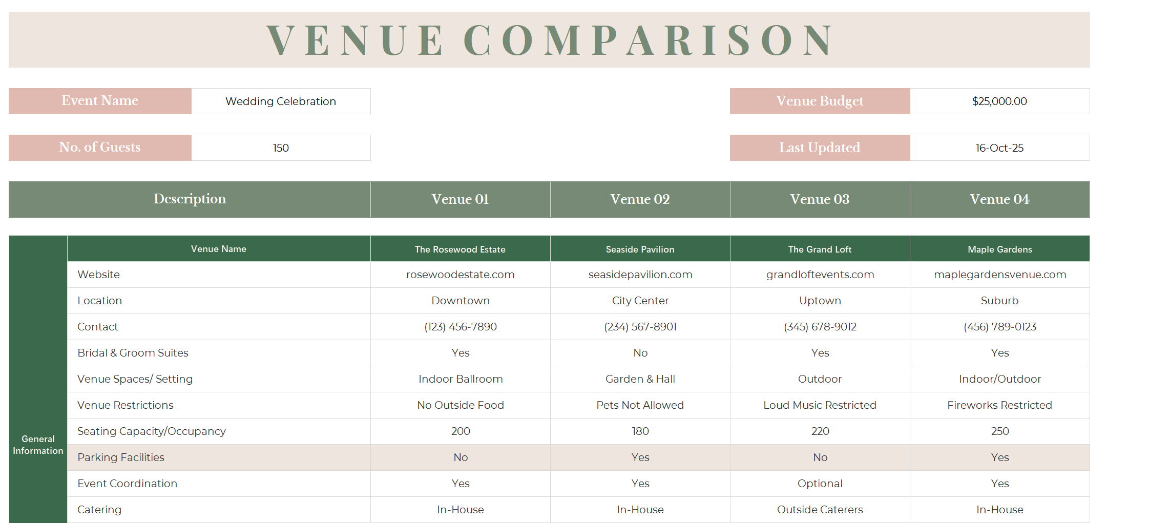Open grandloftevents.com website cell

pos(820,275)
